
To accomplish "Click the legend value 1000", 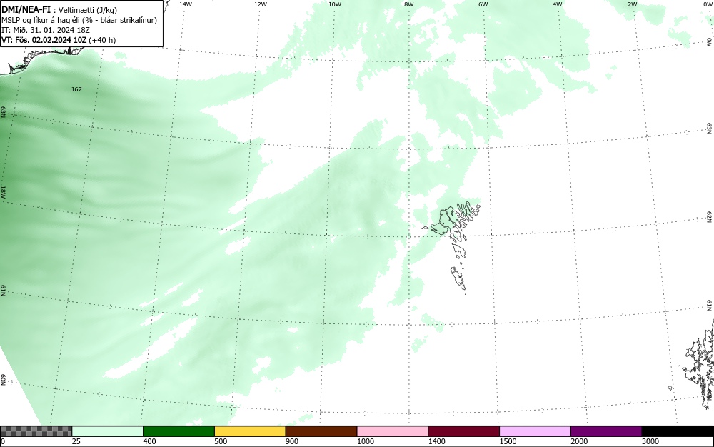I will tap(365, 441).
